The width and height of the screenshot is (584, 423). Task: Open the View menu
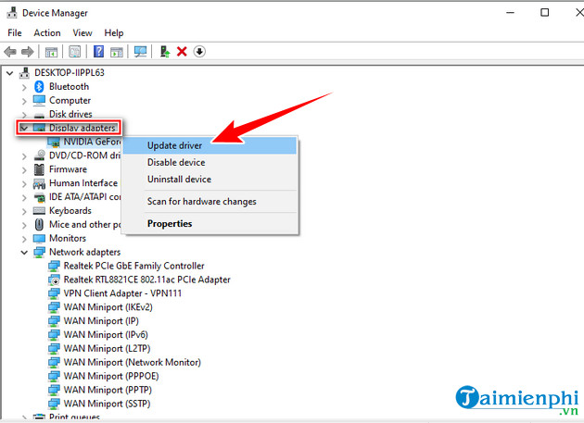pyautogui.click(x=83, y=33)
